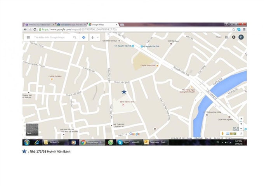Open the Google Maps hamburger menu
264x186 pixels.
(x=28, y=38)
